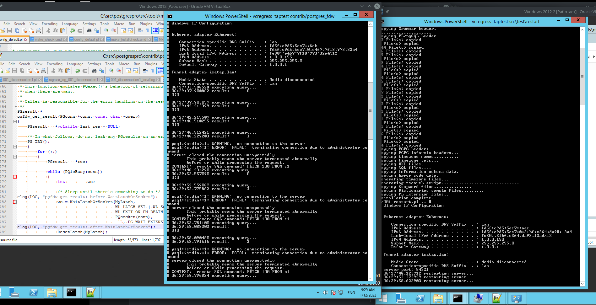Click the Find binoculars icon in the config_default.pl editor toolbar

[x=89, y=30]
